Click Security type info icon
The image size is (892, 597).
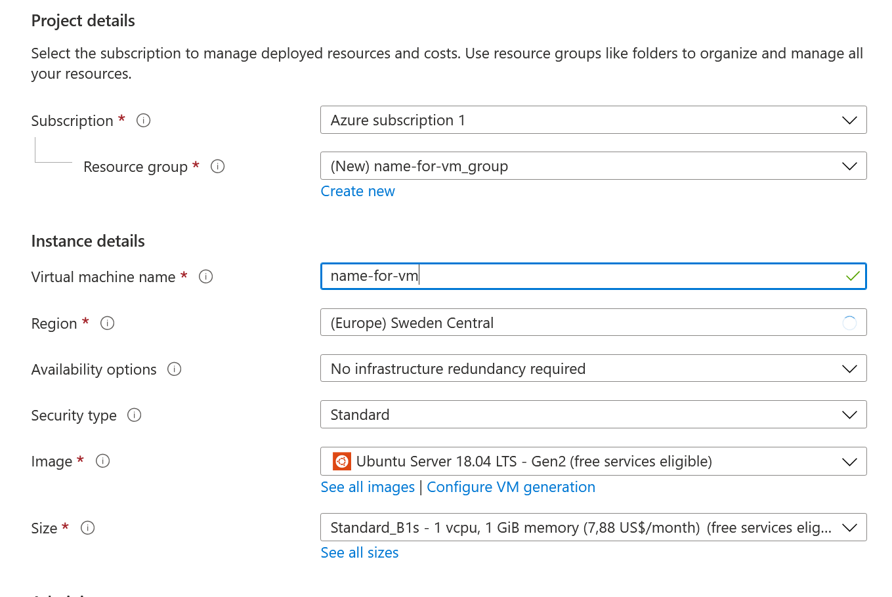[x=135, y=415]
